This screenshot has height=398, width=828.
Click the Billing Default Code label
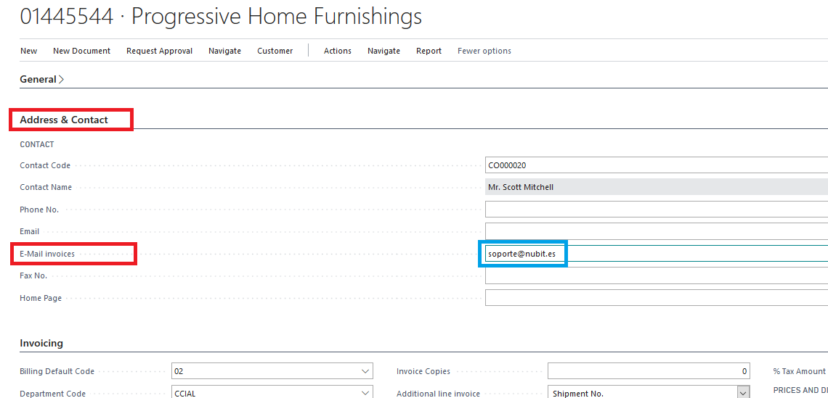pyautogui.click(x=57, y=371)
